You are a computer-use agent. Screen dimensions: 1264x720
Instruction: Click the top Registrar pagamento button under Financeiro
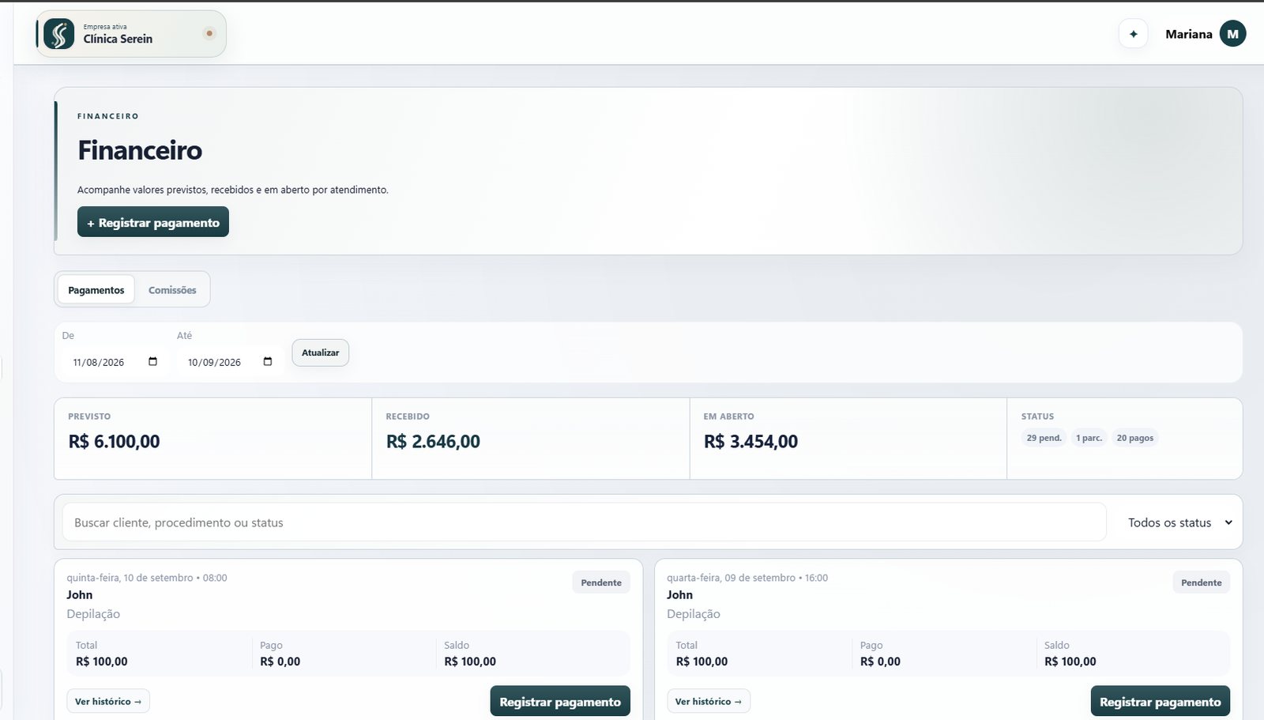153,222
